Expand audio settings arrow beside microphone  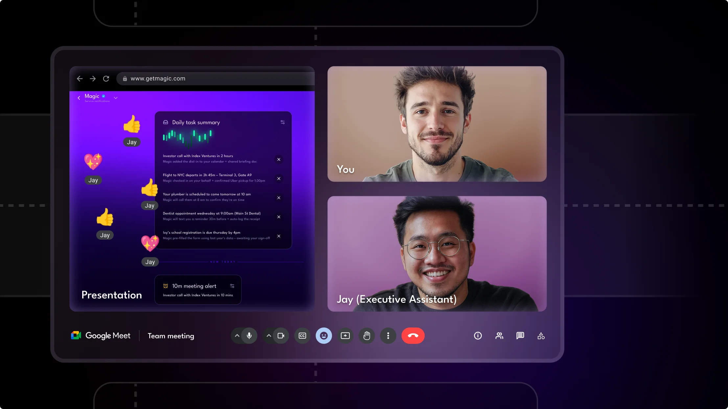(x=237, y=336)
